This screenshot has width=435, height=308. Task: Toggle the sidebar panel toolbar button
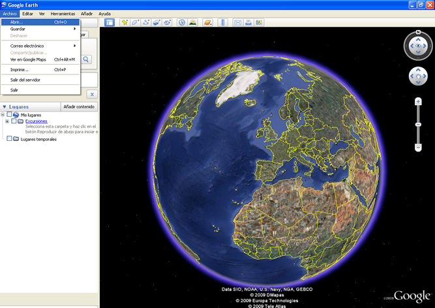click(110, 22)
